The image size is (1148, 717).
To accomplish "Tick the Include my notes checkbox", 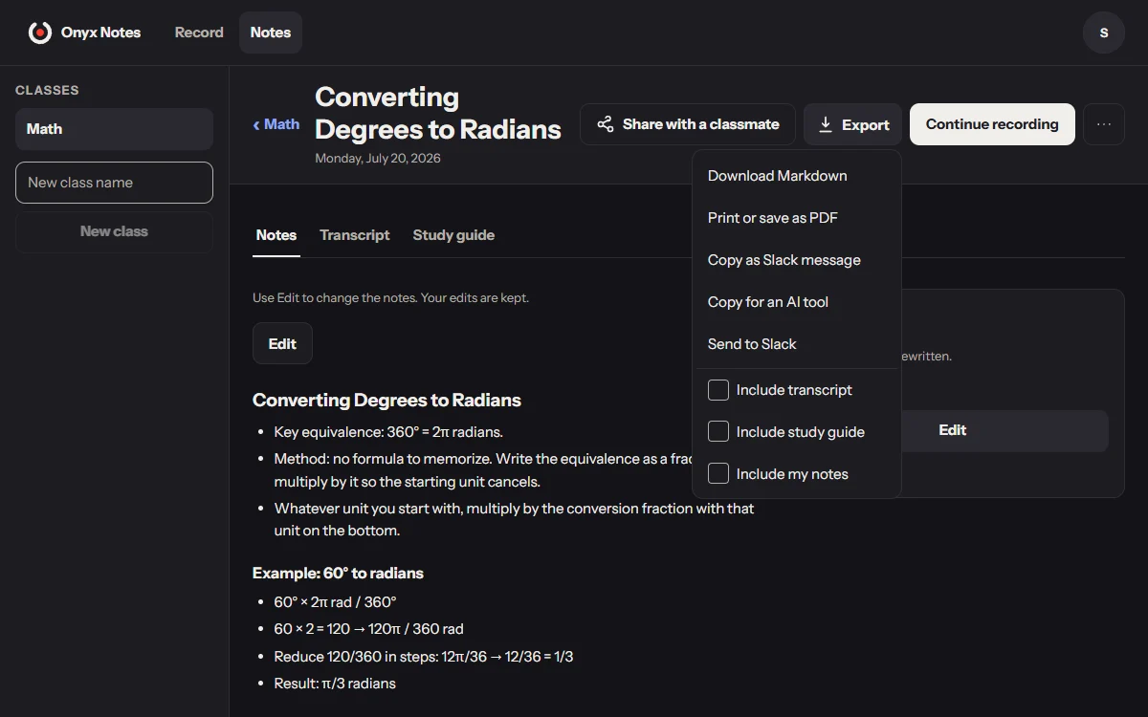I will [718, 474].
